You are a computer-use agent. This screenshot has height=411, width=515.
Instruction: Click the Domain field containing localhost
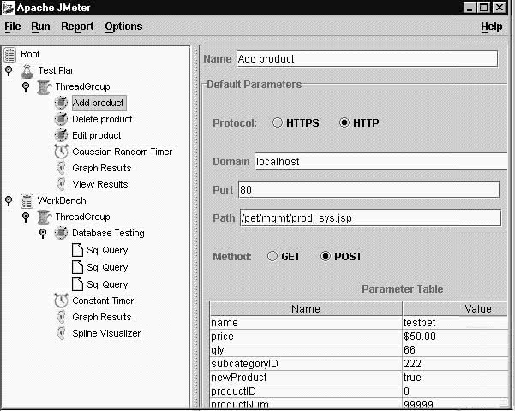[x=381, y=162]
